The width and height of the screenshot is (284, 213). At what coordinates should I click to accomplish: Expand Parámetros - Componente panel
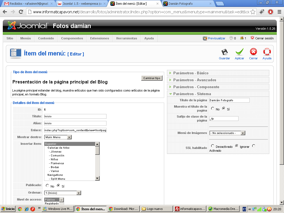pyautogui.click(x=218, y=87)
